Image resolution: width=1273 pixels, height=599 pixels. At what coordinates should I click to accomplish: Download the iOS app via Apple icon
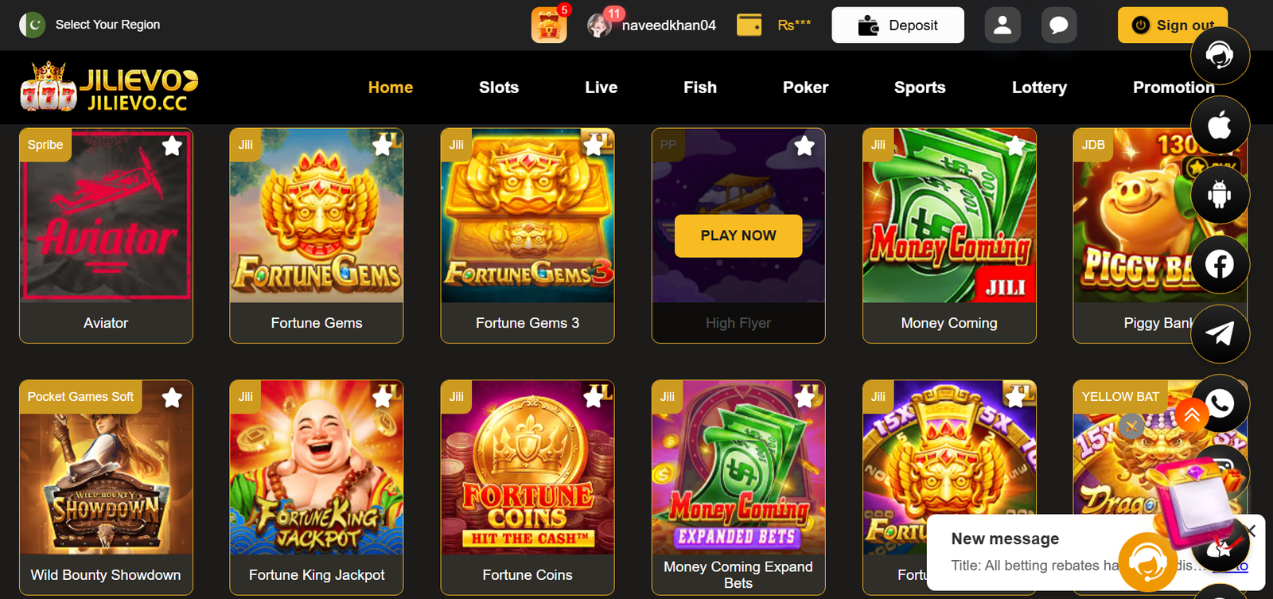click(1220, 125)
